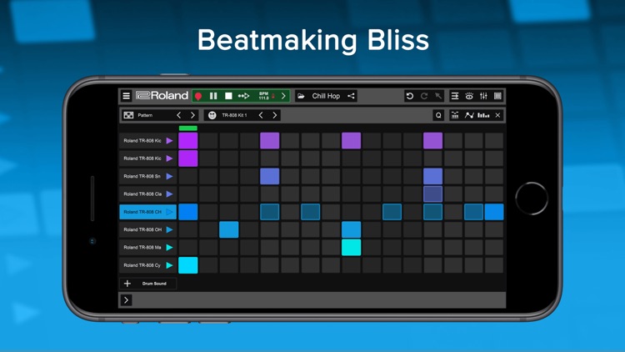Screen dimensions: 625x352
Task: Open the automation curve editor icon
Action: coord(469,115)
